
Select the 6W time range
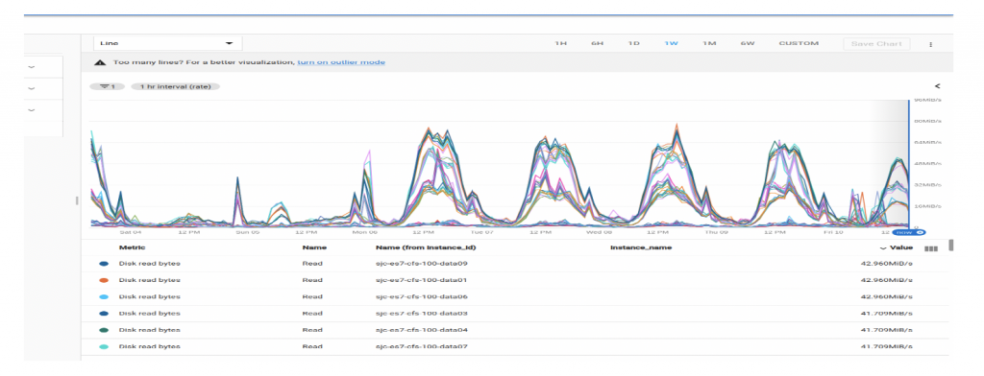pos(747,43)
